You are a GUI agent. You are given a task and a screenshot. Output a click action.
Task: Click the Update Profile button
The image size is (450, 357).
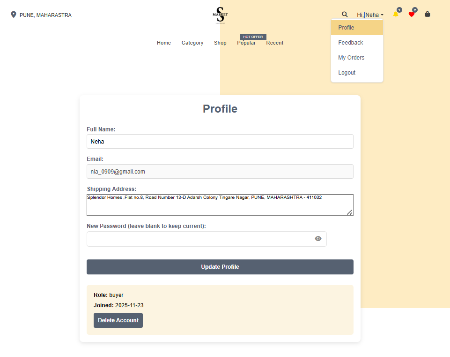220,267
